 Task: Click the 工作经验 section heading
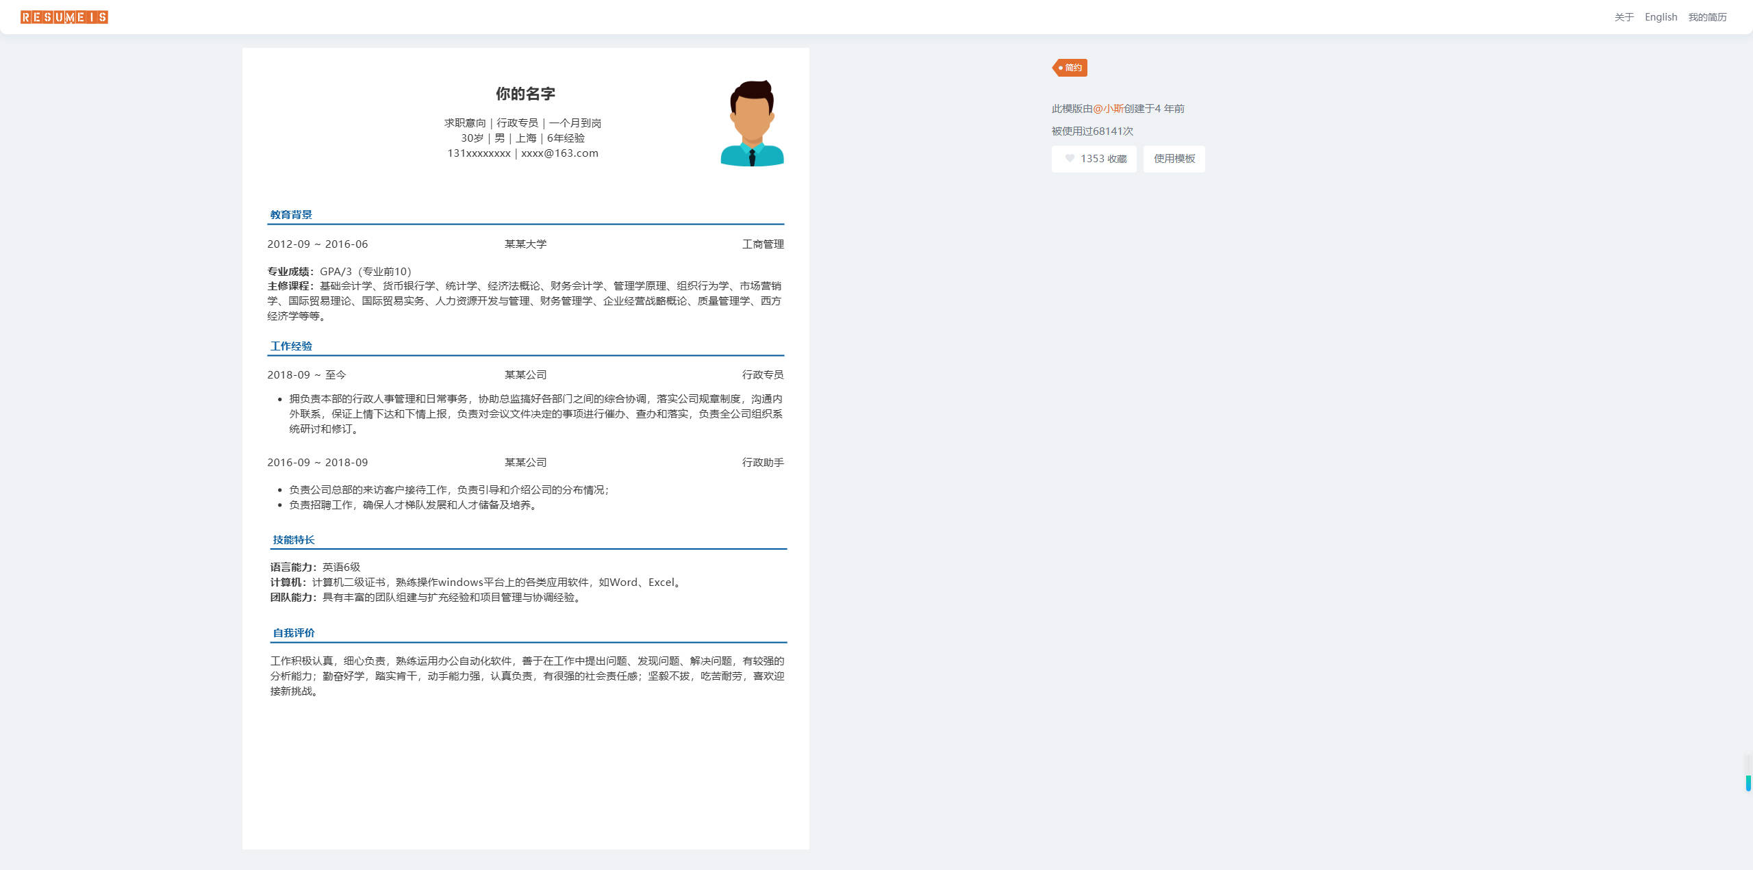[291, 346]
